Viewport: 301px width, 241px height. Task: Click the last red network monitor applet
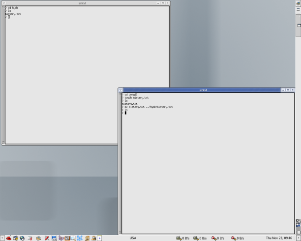[238, 238]
